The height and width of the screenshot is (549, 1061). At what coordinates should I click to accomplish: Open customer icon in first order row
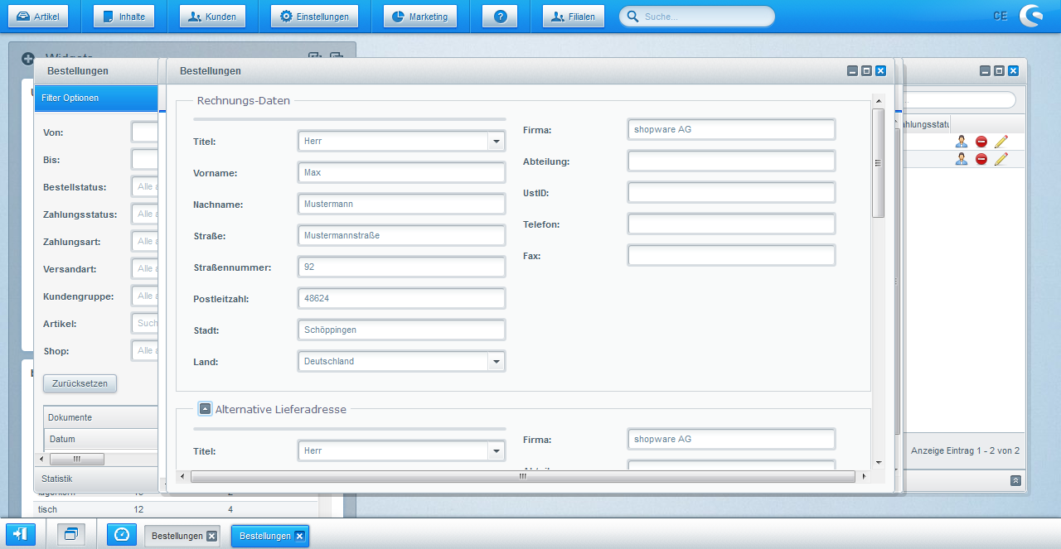pyautogui.click(x=961, y=142)
